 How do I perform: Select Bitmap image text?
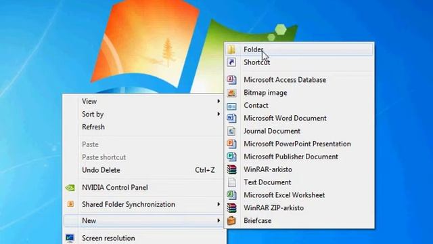click(x=265, y=93)
